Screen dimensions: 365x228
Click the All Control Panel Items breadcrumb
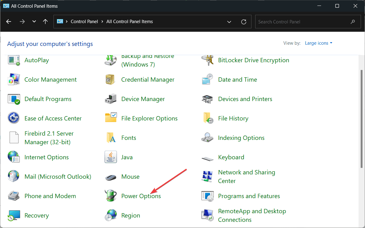(x=130, y=22)
